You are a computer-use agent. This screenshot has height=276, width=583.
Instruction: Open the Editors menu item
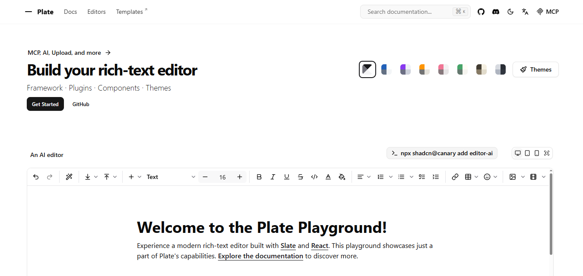pyautogui.click(x=96, y=12)
